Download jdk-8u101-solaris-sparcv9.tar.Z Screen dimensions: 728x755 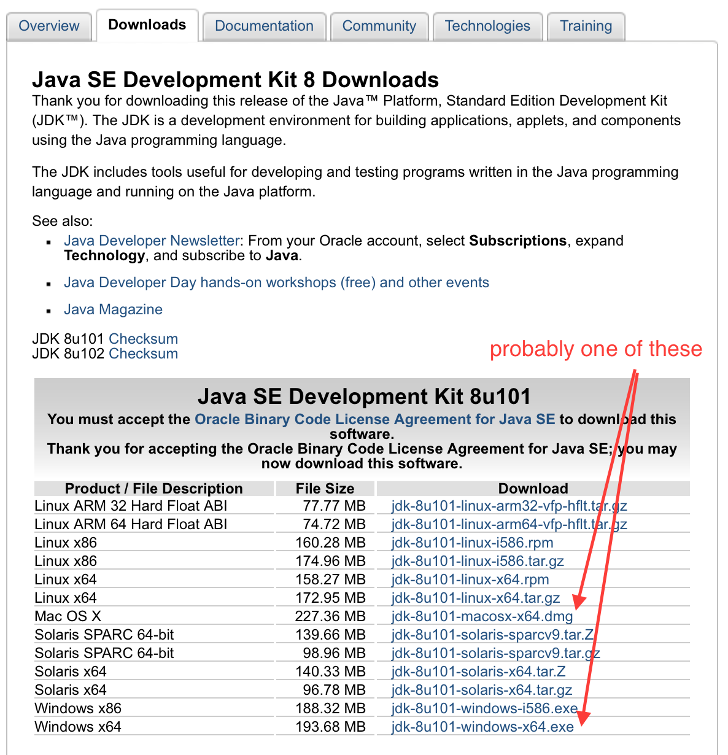[x=492, y=635]
